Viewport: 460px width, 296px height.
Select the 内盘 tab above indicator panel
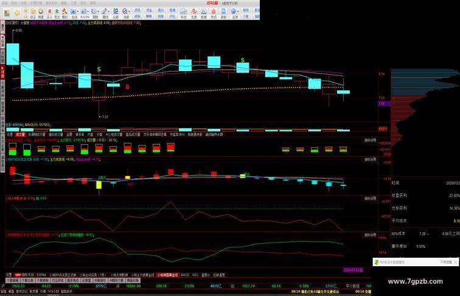[x=90, y=134]
